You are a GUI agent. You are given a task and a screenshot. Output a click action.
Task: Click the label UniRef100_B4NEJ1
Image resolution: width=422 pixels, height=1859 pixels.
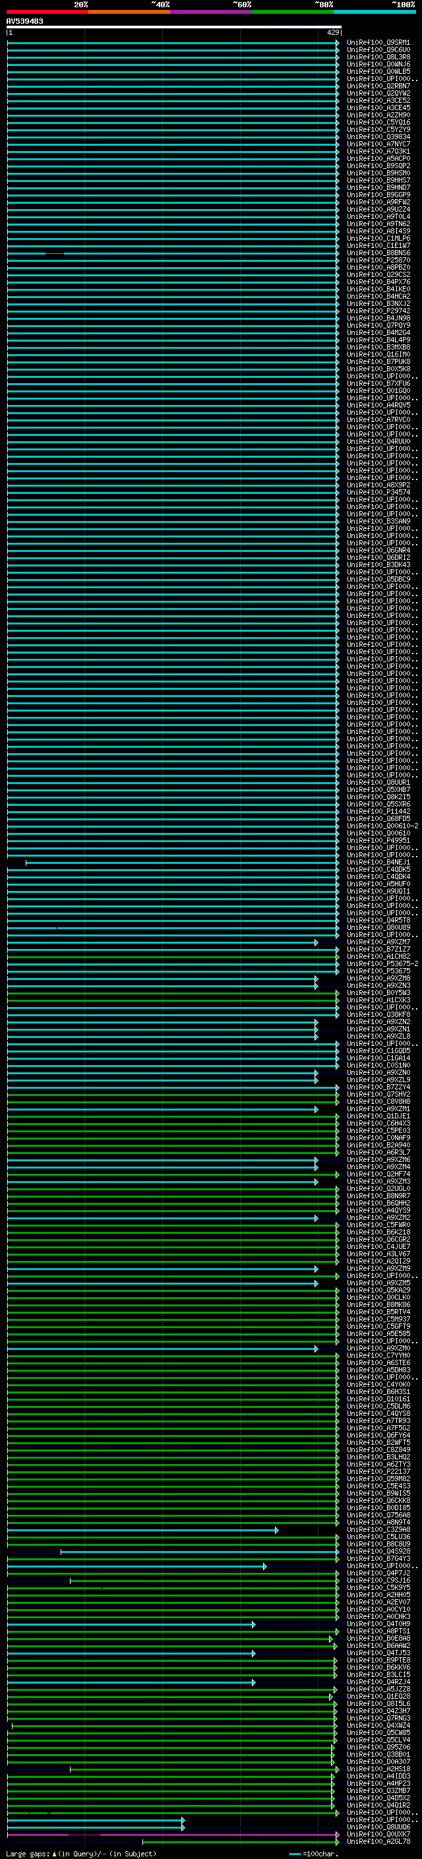pyautogui.click(x=378, y=862)
